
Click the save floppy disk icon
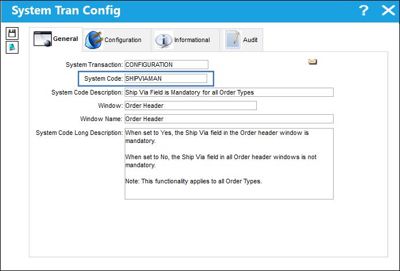point(12,33)
